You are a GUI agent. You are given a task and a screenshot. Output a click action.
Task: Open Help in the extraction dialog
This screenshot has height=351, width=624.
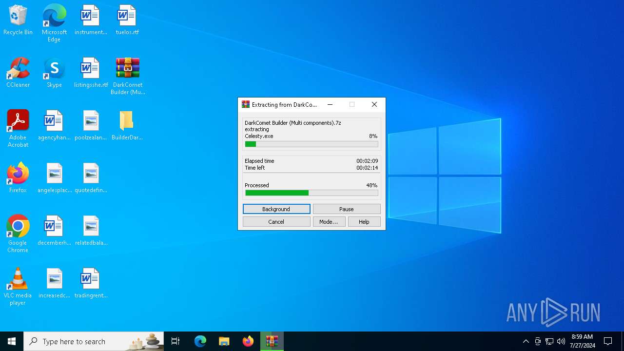click(364, 221)
